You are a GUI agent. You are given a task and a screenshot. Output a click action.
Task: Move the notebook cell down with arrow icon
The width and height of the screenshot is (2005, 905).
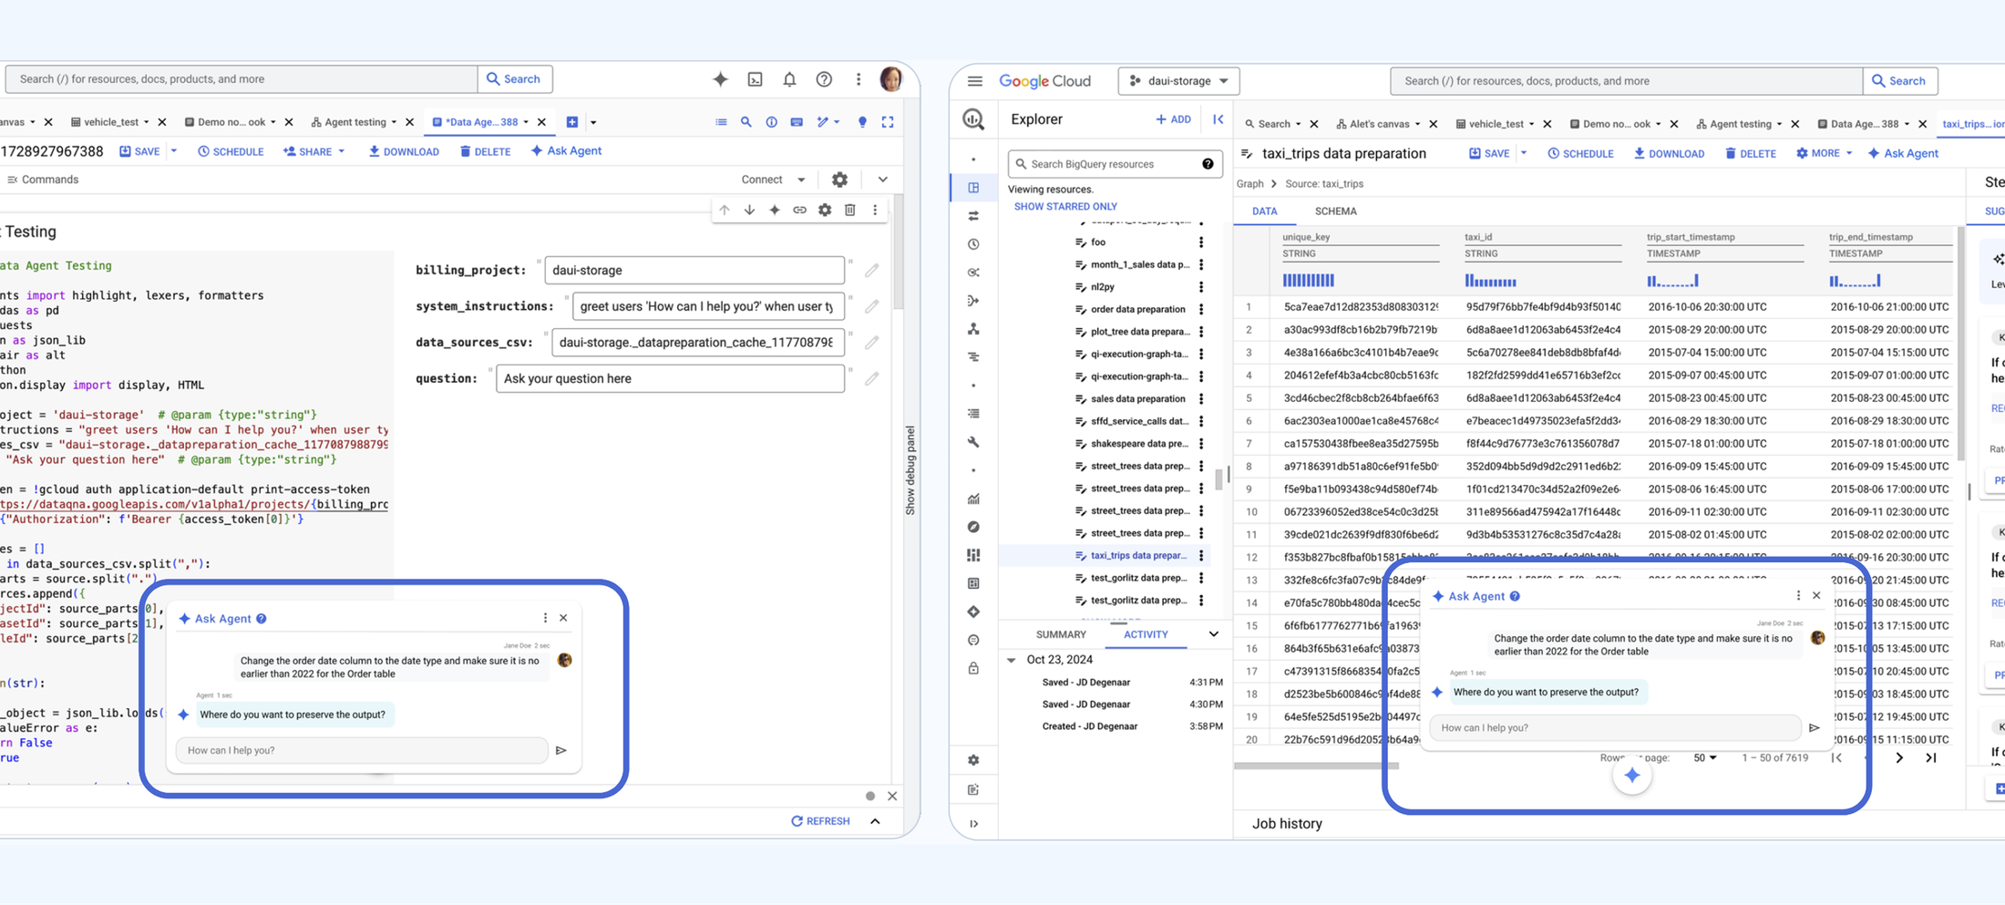click(x=749, y=210)
